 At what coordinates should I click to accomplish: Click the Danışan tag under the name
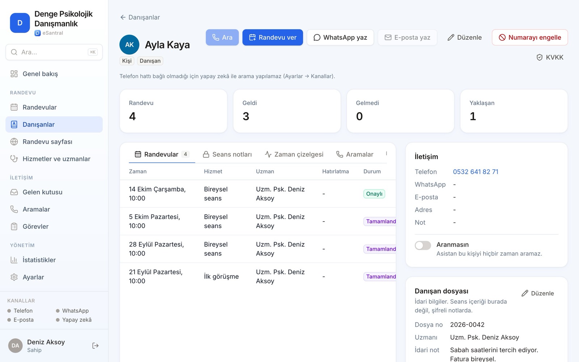150,61
